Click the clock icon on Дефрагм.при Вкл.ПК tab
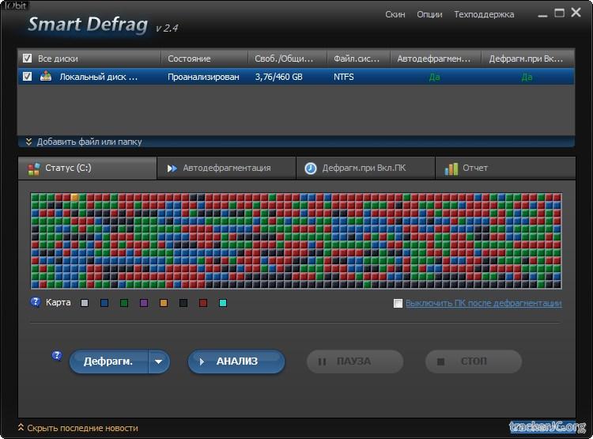The width and height of the screenshot is (593, 439). click(311, 168)
